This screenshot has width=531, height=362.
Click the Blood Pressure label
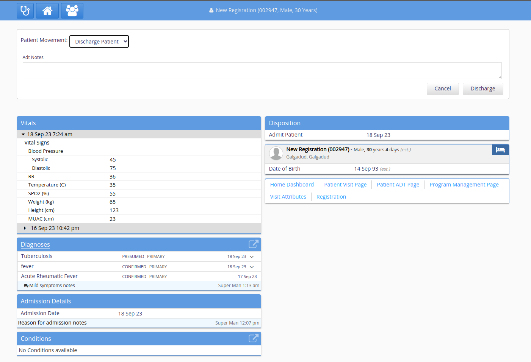click(x=45, y=151)
